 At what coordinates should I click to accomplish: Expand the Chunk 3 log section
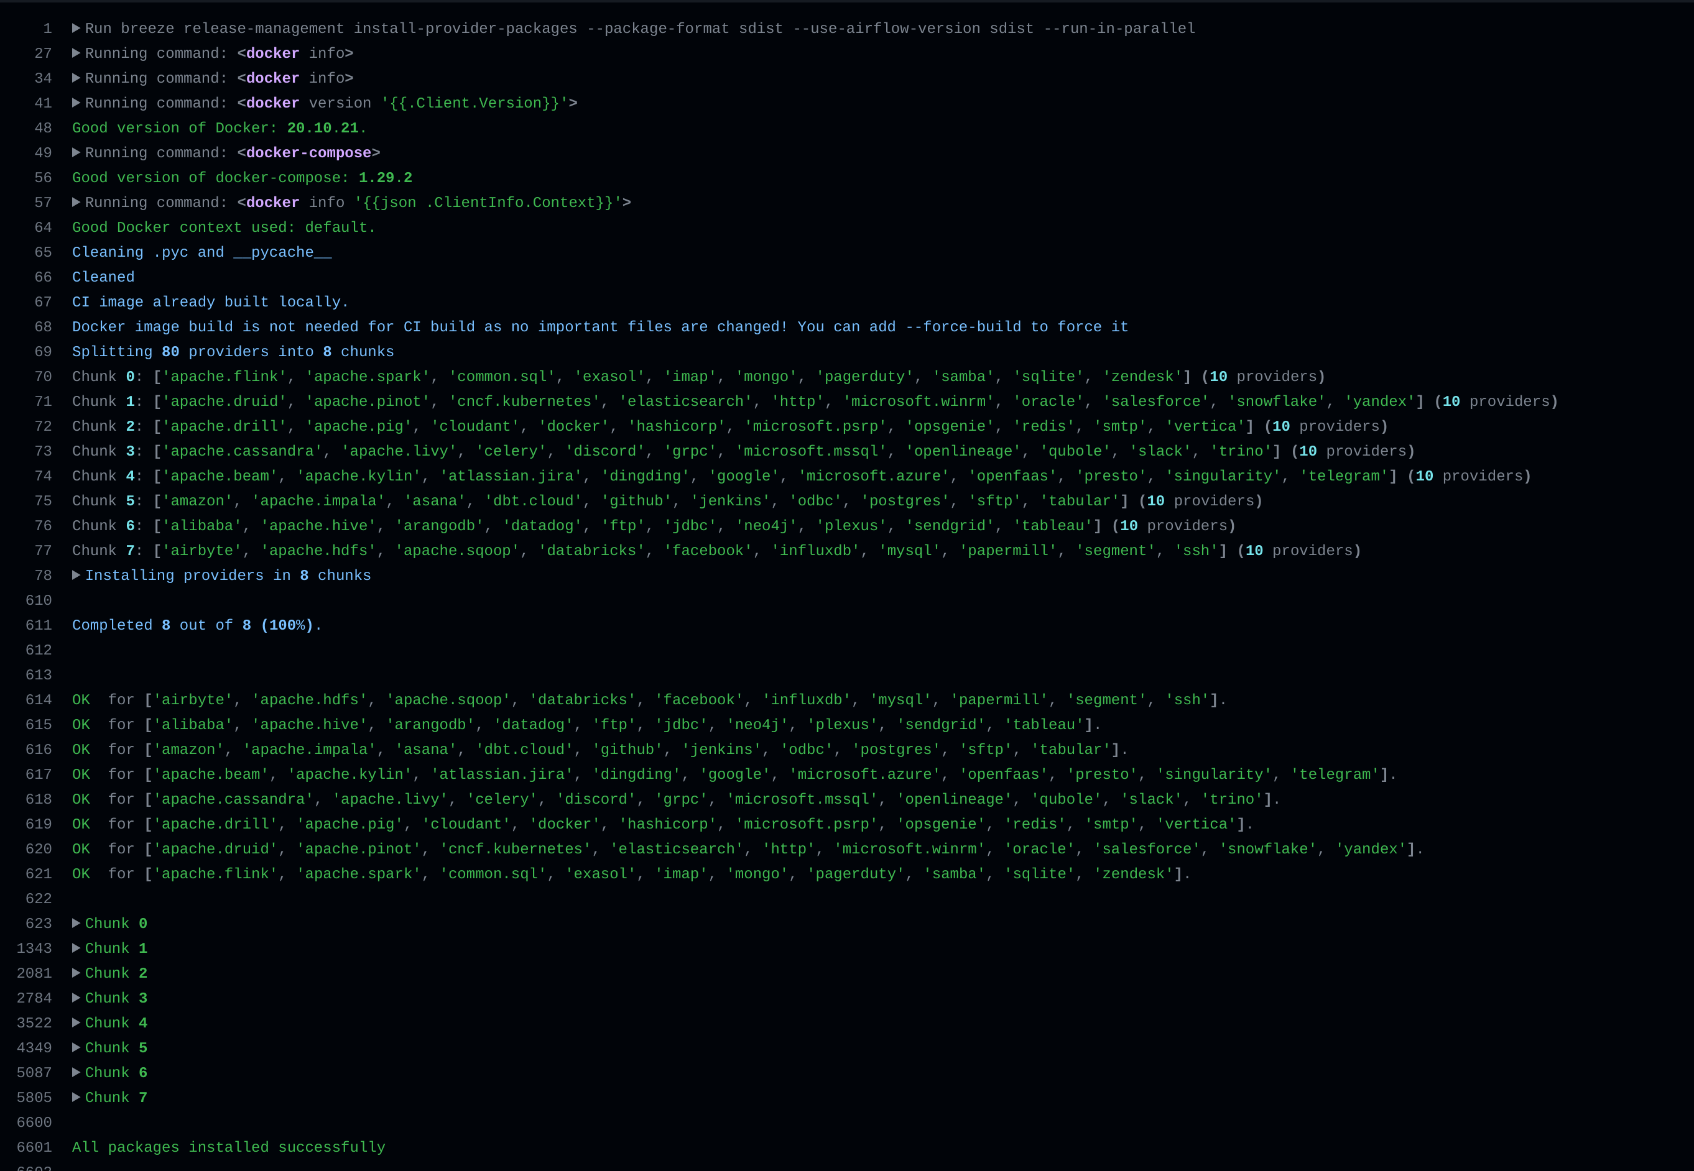pyautogui.click(x=76, y=999)
